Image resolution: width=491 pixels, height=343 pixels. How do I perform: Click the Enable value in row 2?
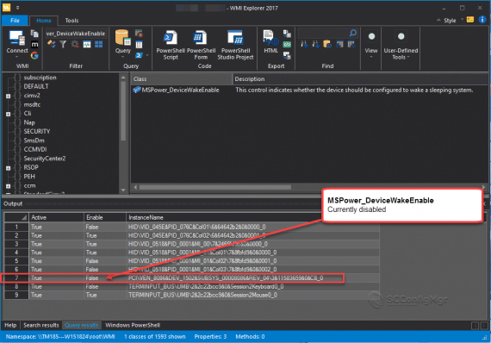105,235
